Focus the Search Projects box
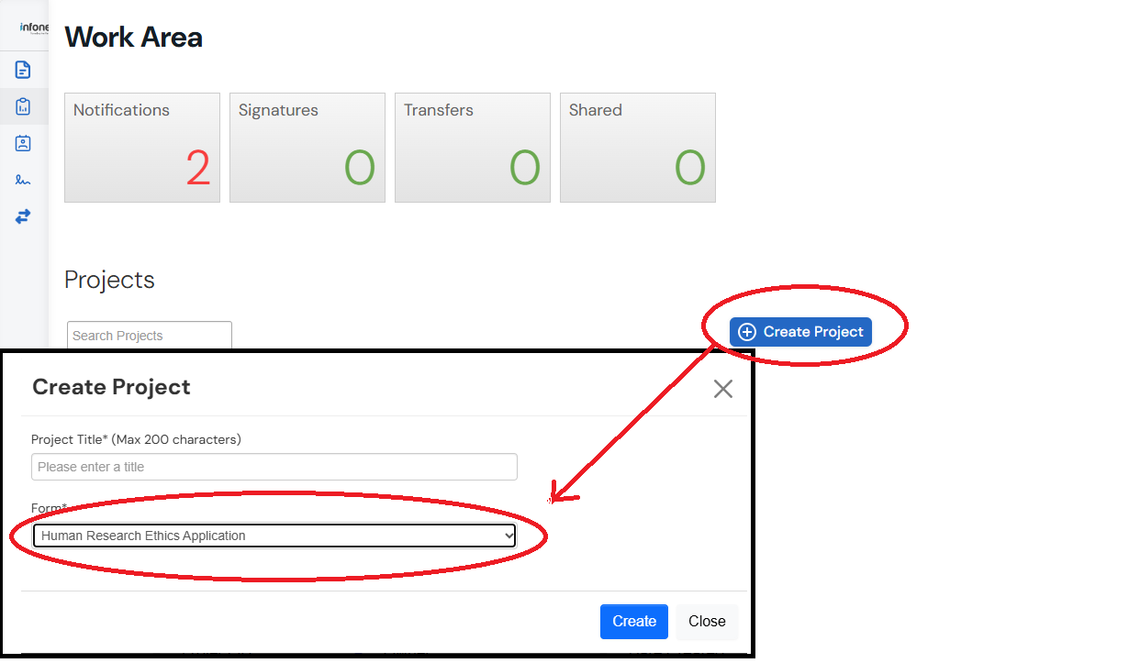Image resolution: width=1129 pixels, height=663 pixels. point(150,336)
